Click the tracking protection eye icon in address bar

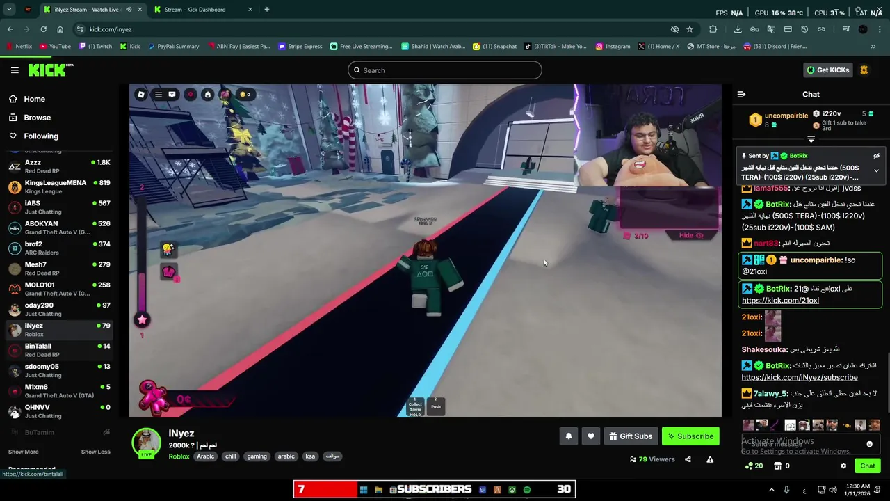(674, 29)
